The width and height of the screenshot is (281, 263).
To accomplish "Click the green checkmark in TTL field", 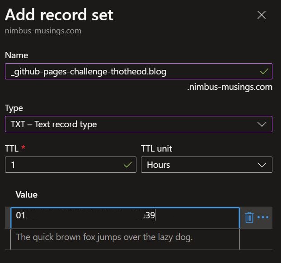I will tap(128, 165).
